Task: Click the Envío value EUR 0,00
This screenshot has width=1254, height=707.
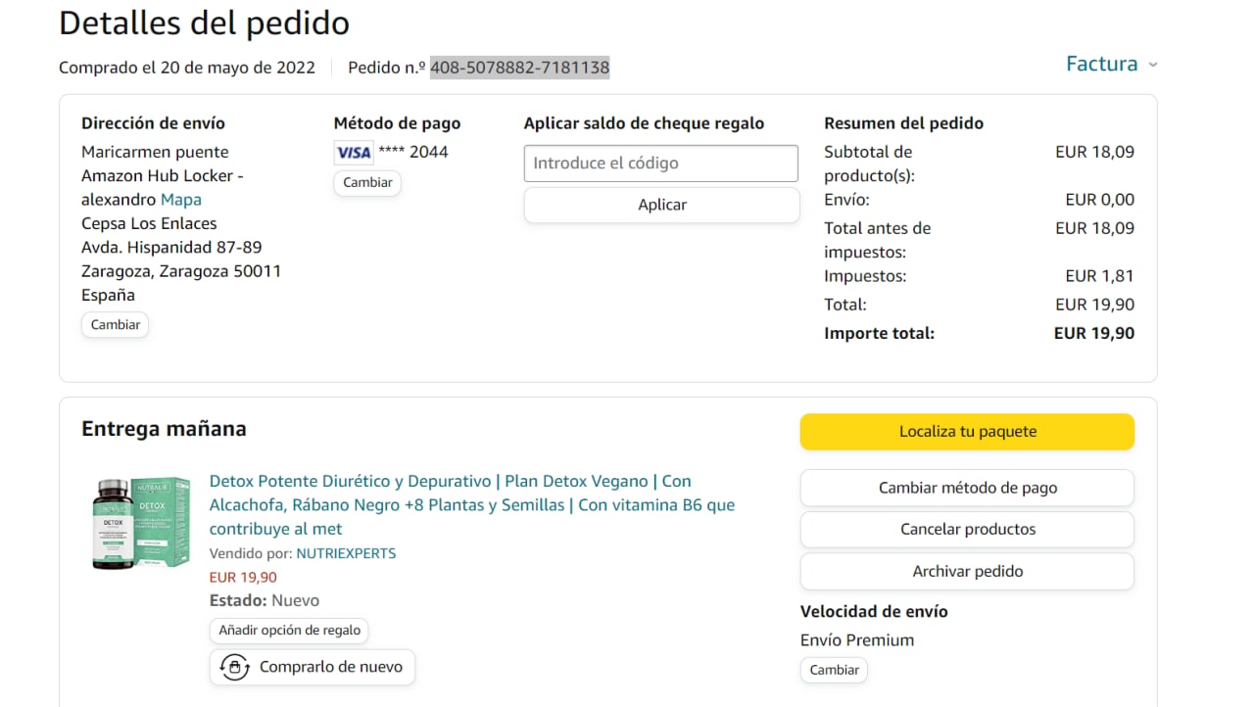Action: tap(1100, 200)
